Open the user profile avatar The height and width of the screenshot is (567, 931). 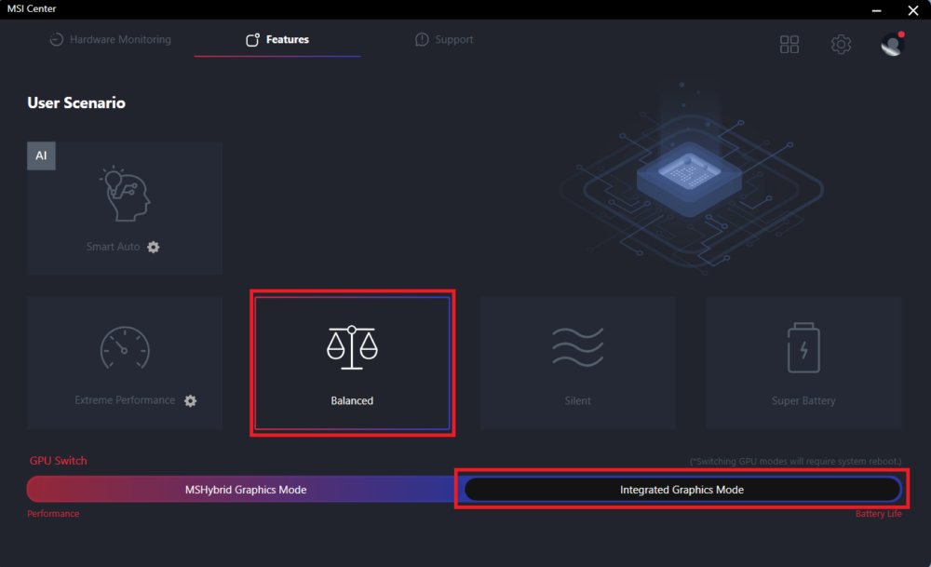892,44
